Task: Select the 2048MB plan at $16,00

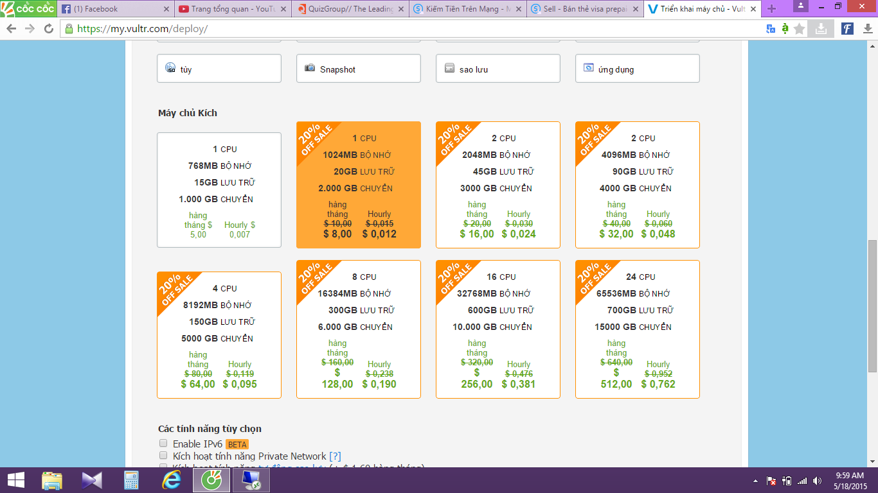Action: (498, 185)
